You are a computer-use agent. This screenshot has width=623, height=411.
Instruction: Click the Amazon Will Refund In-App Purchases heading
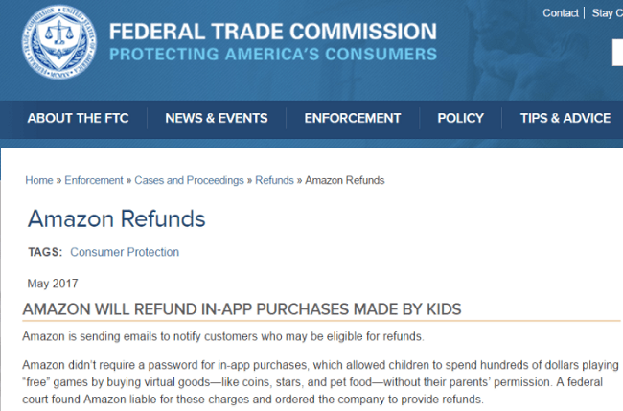click(x=242, y=309)
